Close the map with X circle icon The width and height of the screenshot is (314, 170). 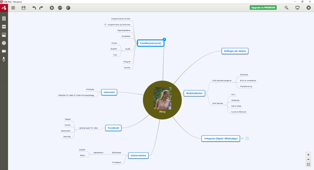pos(308,8)
